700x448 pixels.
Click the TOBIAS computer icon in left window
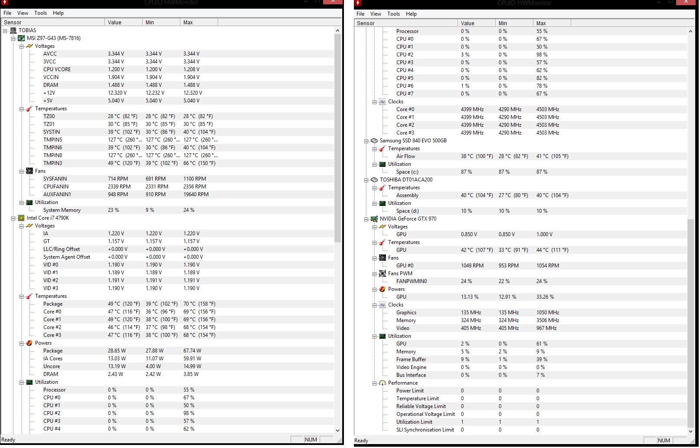tap(13, 30)
